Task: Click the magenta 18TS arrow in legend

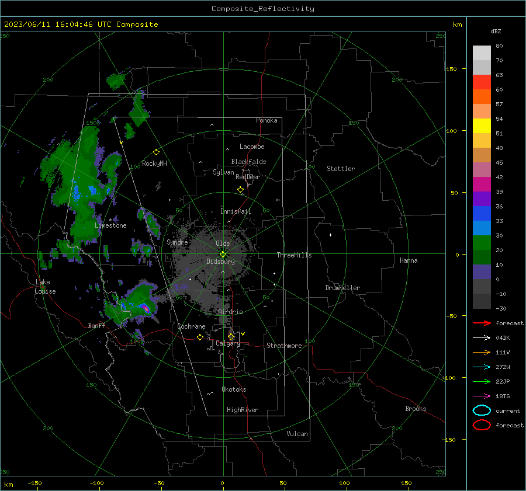Action: pos(482,396)
